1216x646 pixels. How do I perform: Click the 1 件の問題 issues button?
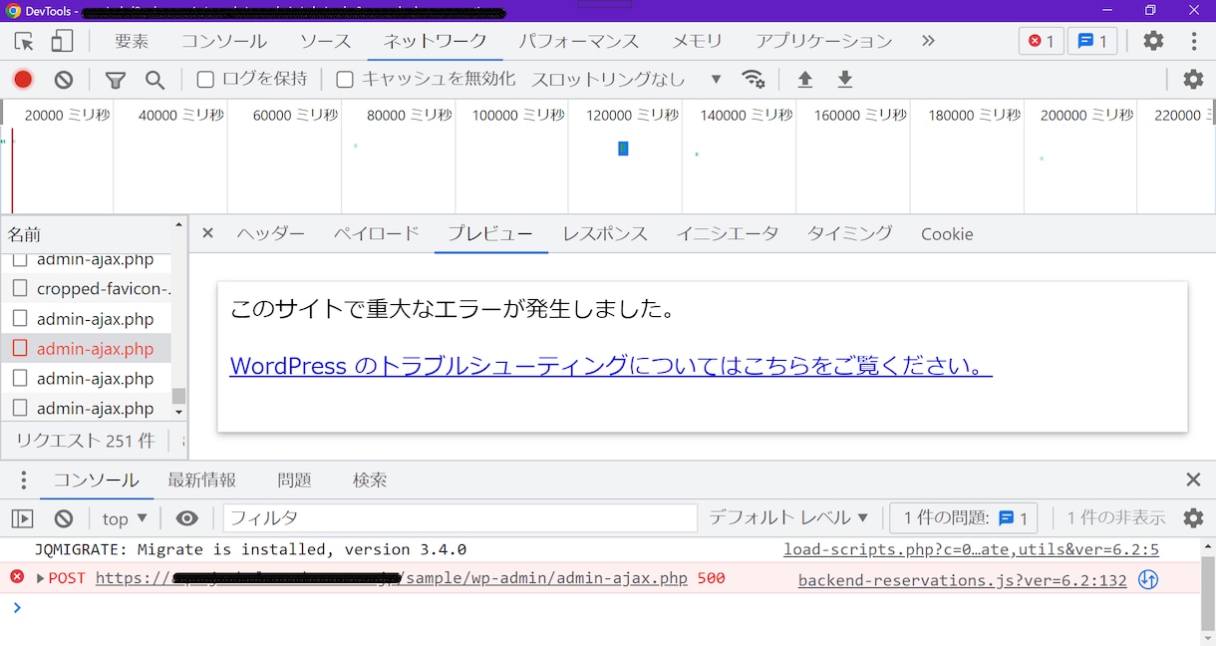[964, 517]
